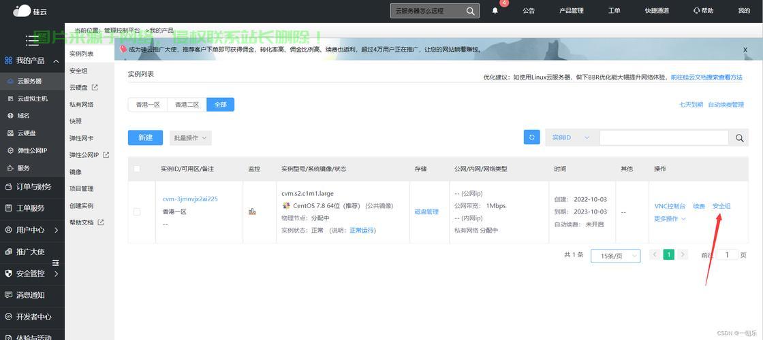Screen dimensions: 763x340
Task: Click the search magnifier in top bar
Action: [470, 11]
